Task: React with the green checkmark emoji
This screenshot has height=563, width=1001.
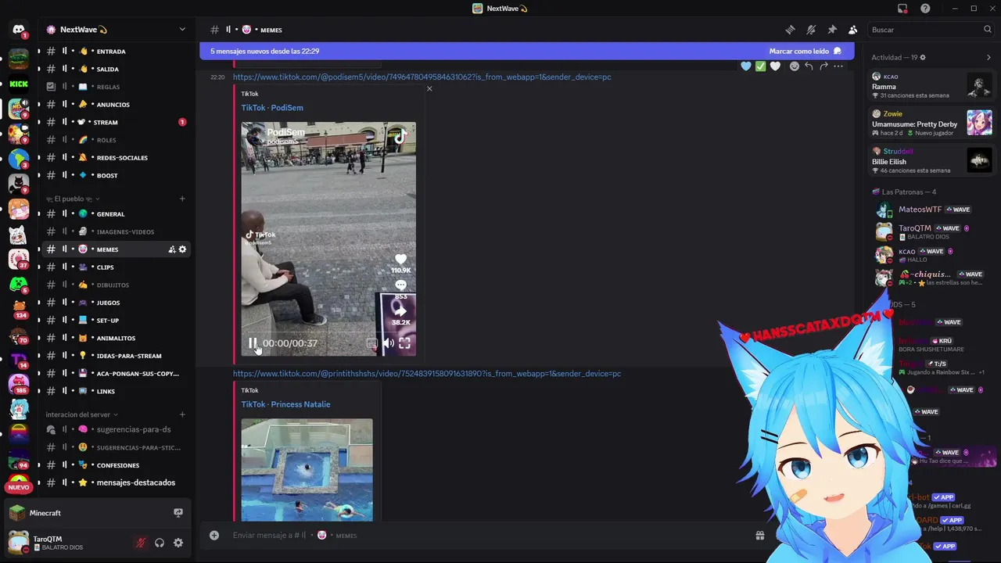Action: click(x=760, y=66)
